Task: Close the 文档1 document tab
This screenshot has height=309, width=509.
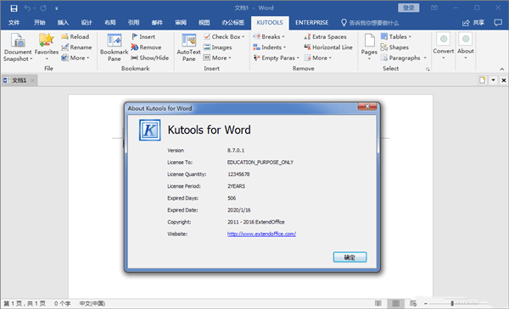Action: click(x=33, y=80)
